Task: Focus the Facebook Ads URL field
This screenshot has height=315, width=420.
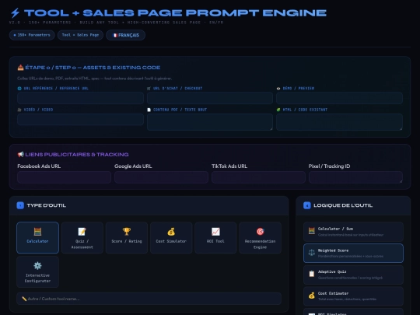Action: pos(65,177)
